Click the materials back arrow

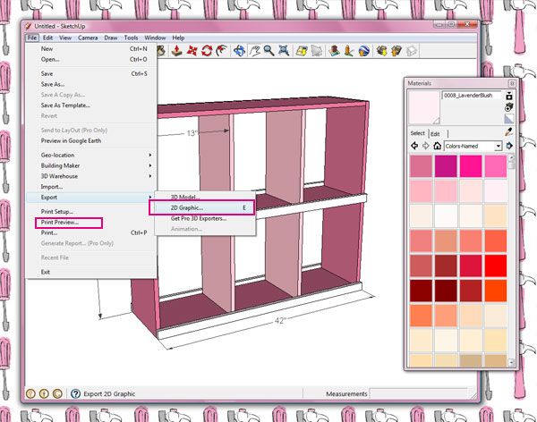click(x=414, y=145)
